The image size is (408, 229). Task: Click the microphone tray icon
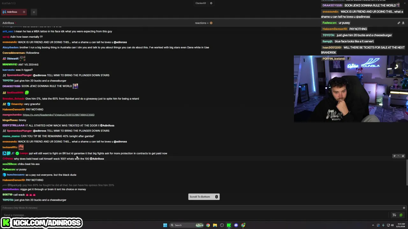[383, 225]
